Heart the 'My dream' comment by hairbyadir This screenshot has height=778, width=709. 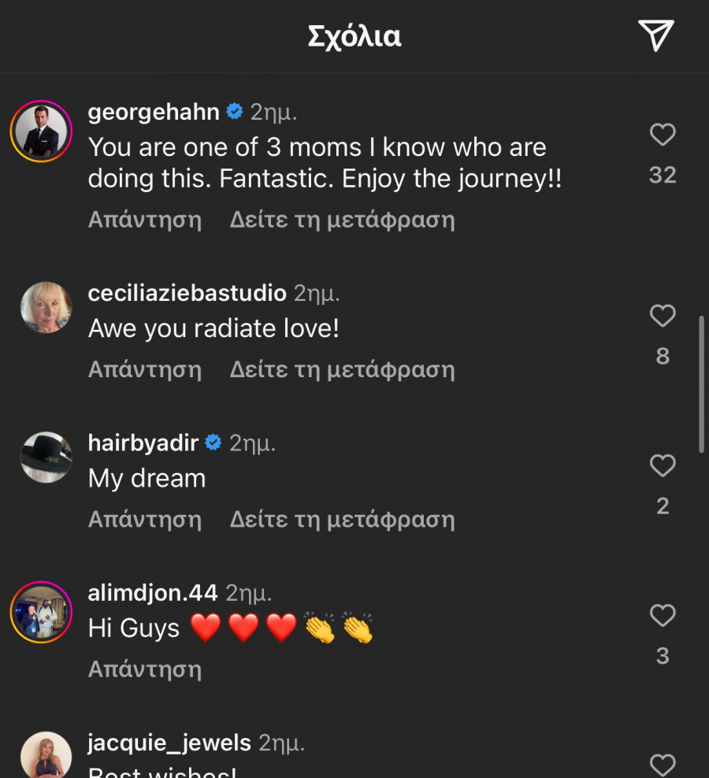pos(663,465)
